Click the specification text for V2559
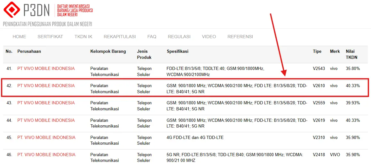Image resolution: width=371 pixels, height=166 pixels. coord(237,106)
